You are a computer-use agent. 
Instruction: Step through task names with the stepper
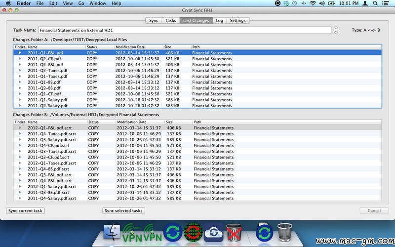click(x=336, y=30)
